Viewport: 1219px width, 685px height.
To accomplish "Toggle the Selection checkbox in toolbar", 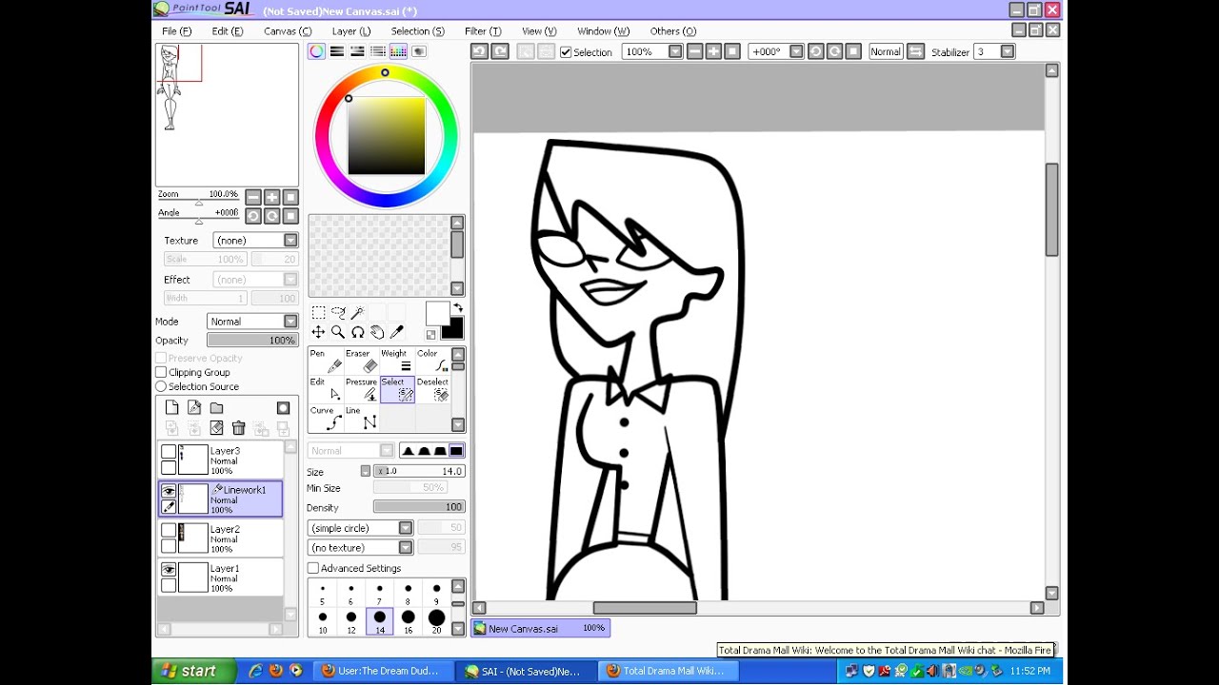I will pyautogui.click(x=566, y=52).
